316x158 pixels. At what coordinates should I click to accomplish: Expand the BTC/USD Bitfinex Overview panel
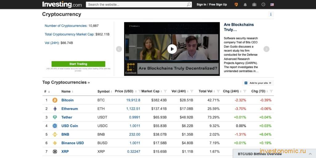[310, 154]
